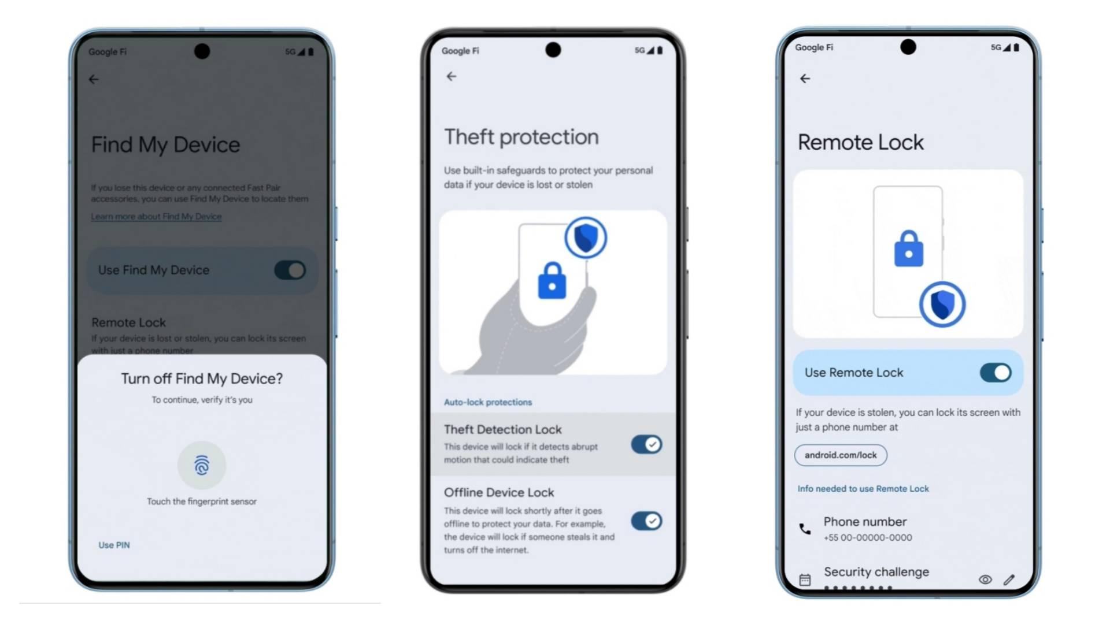Image resolution: width=1110 pixels, height=624 pixels.
Task: Click the security challenge edit icon
Action: (1009, 580)
